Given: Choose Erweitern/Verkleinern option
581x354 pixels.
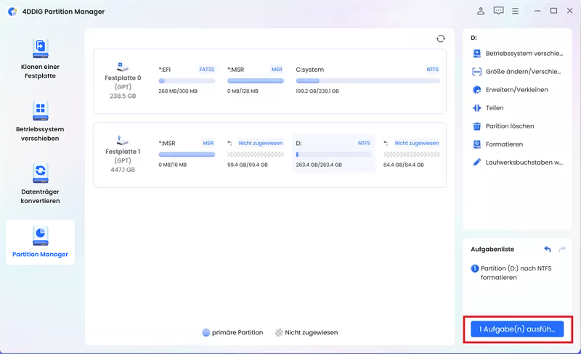Looking at the screenshot, I should (x=511, y=90).
